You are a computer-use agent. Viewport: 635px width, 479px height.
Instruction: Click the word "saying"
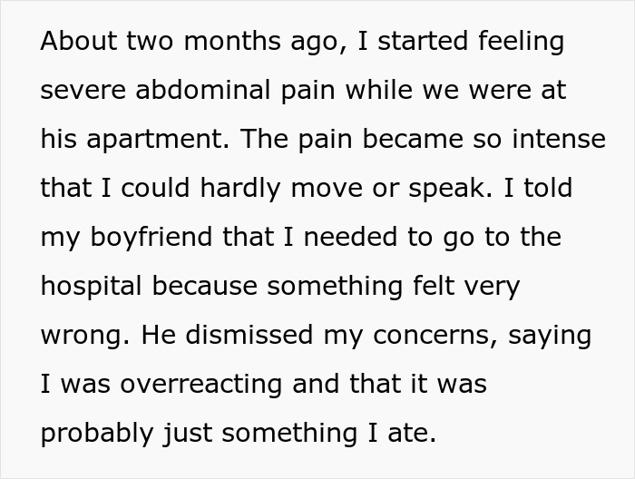[x=547, y=336]
